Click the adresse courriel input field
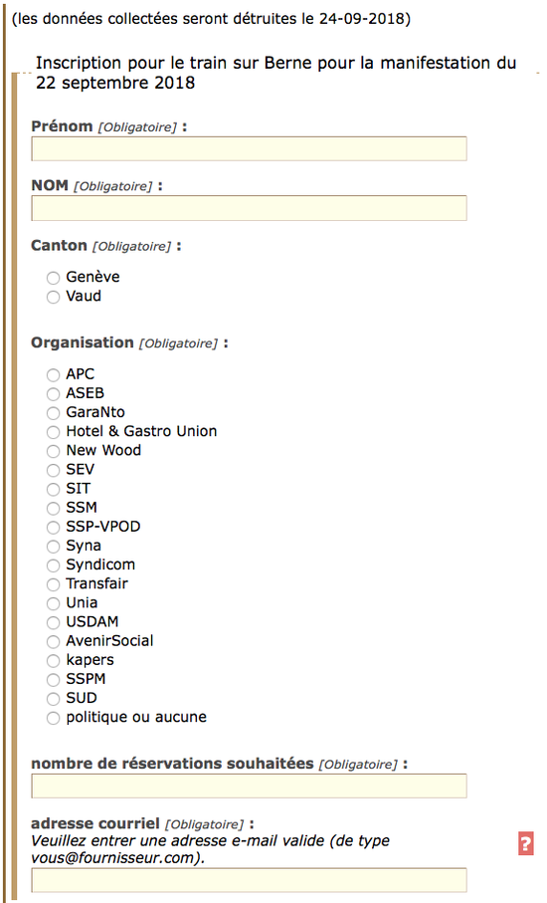The width and height of the screenshot is (547, 903). pos(249,880)
